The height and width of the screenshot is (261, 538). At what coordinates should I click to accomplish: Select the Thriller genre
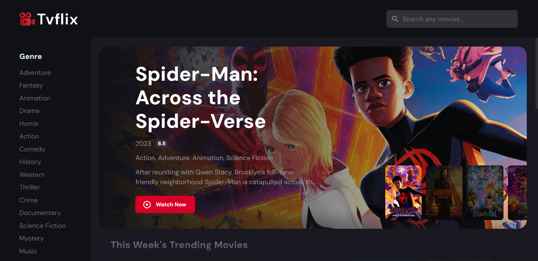coord(29,187)
